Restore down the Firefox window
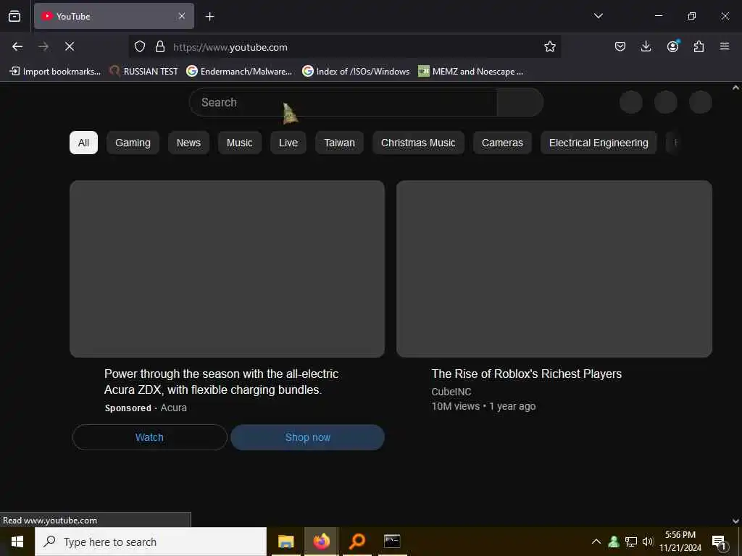This screenshot has width=742, height=556. (691, 16)
